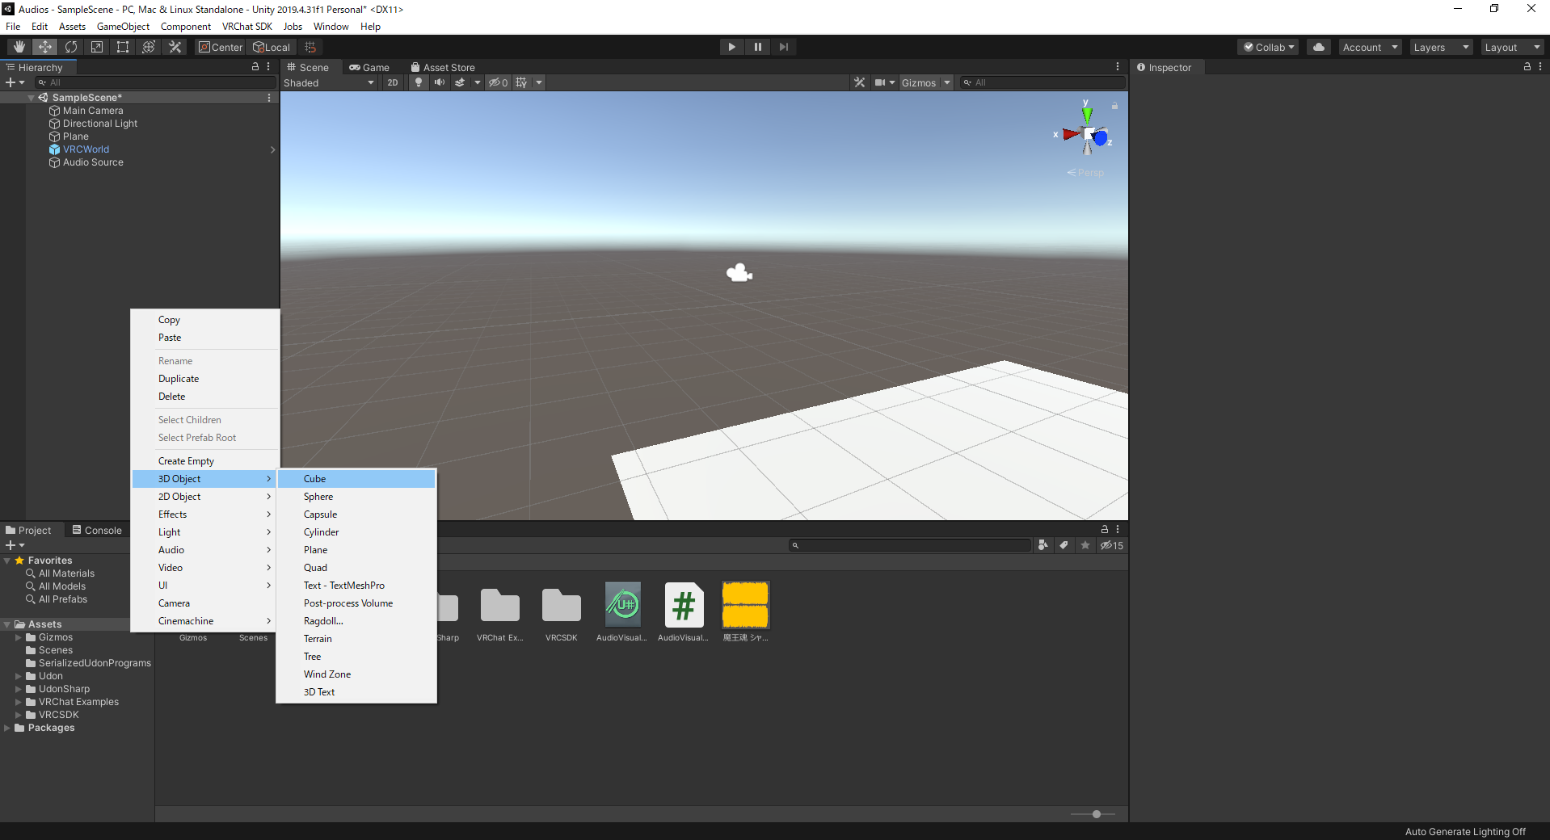Open the Account dropdown

pos(1370,47)
